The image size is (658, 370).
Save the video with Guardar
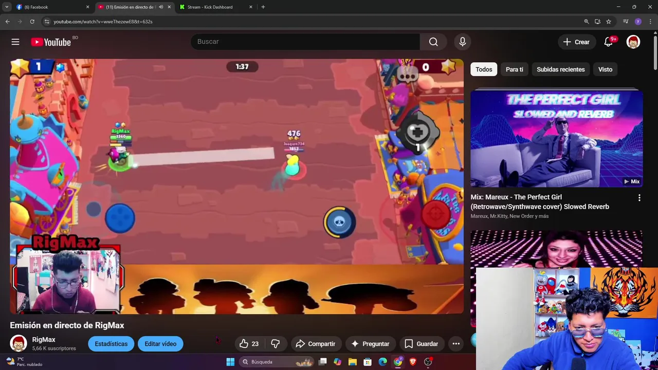point(422,344)
